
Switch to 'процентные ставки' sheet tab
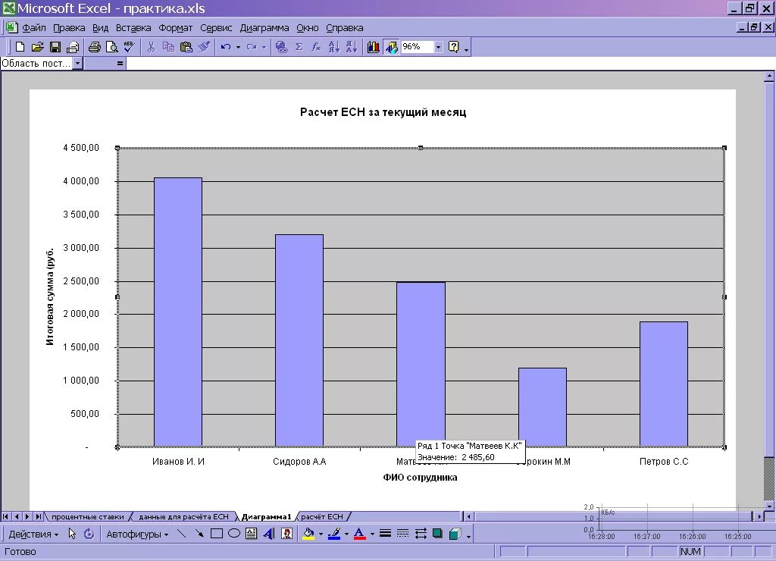[88, 516]
